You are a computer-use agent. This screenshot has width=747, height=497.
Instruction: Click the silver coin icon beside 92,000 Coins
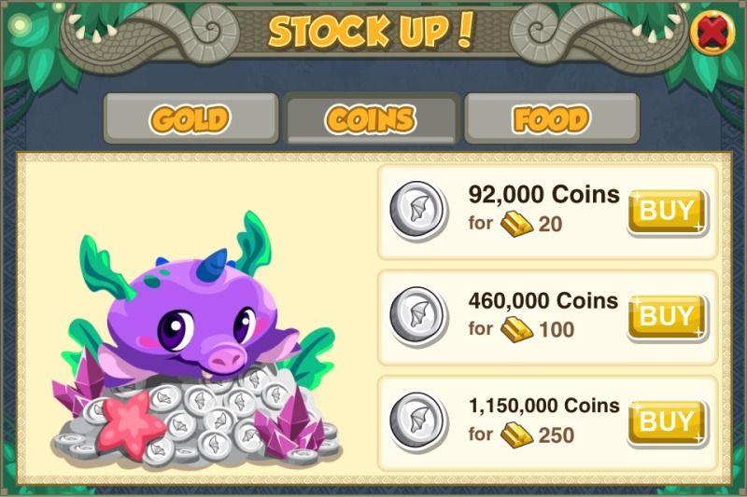(417, 210)
